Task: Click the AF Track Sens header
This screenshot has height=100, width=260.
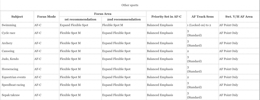Action: [202, 16]
